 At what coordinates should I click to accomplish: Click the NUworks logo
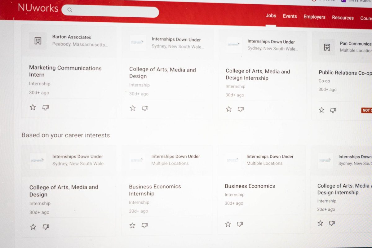(38, 8)
